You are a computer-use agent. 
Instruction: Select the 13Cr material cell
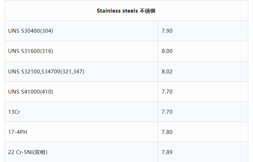[14, 112]
